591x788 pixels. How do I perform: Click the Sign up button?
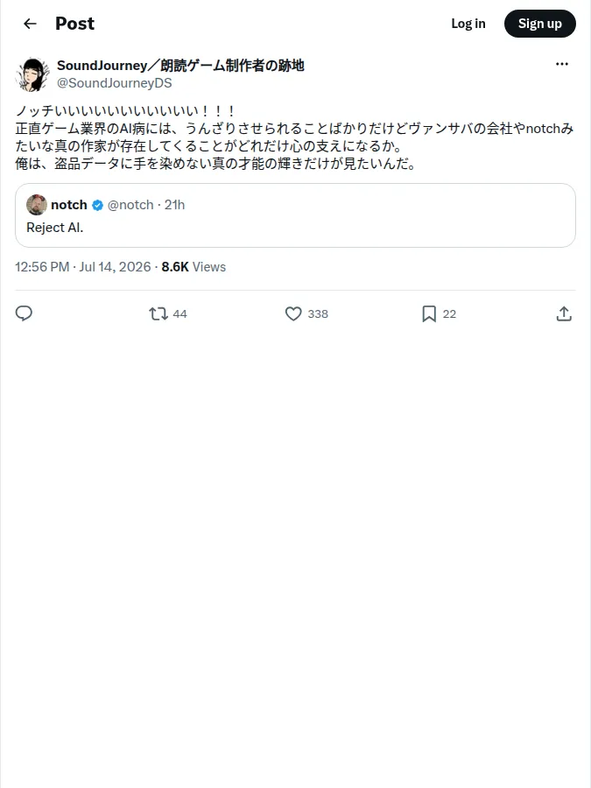click(539, 24)
